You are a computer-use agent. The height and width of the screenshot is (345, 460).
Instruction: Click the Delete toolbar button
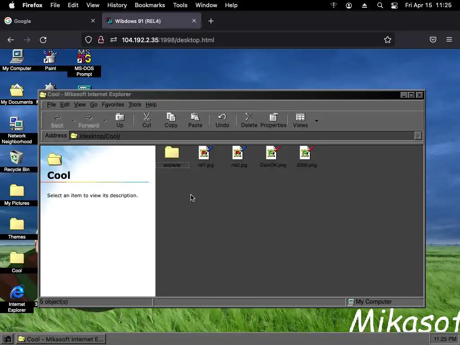[x=249, y=120]
